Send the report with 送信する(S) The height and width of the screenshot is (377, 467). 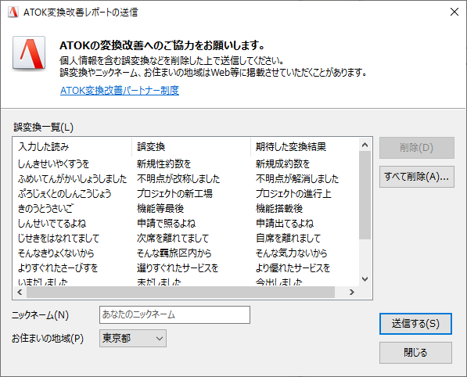pos(415,324)
